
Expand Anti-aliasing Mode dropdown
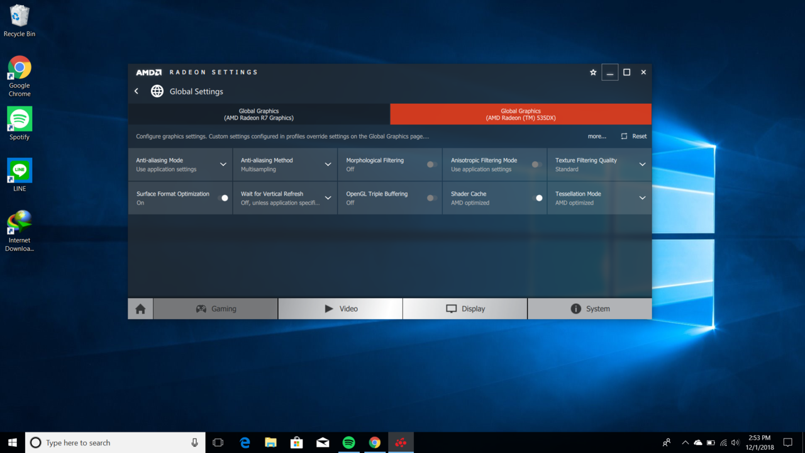(223, 164)
